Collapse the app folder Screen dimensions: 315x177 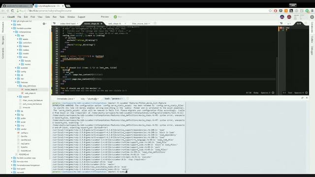[16, 35]
